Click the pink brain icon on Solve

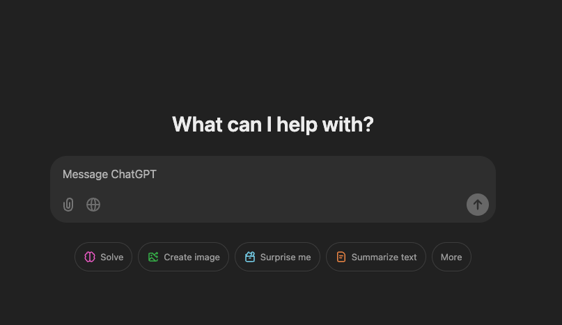pos(90,257)
